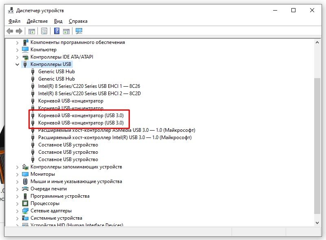Open the Help toolbar icon with question mark
This screenshot has height=240, width=326.
click(x=57, y=31)
